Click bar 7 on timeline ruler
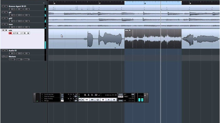Screen dimensions: 220x123 [100, 3]
